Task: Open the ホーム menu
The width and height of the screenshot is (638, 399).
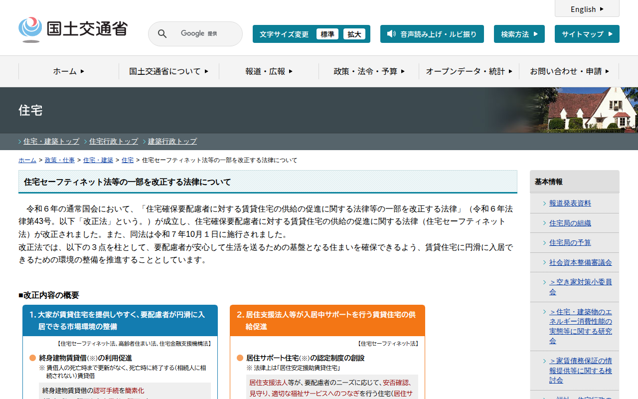Action: (69, 71)
